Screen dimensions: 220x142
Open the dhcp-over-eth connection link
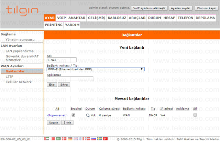[57, 115]
